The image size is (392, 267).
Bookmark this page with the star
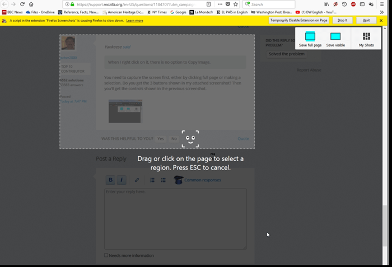[236, 4]
